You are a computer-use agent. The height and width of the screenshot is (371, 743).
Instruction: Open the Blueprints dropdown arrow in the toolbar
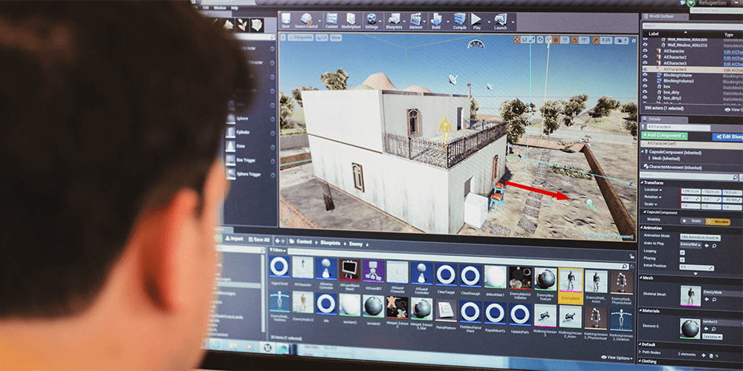405,22
